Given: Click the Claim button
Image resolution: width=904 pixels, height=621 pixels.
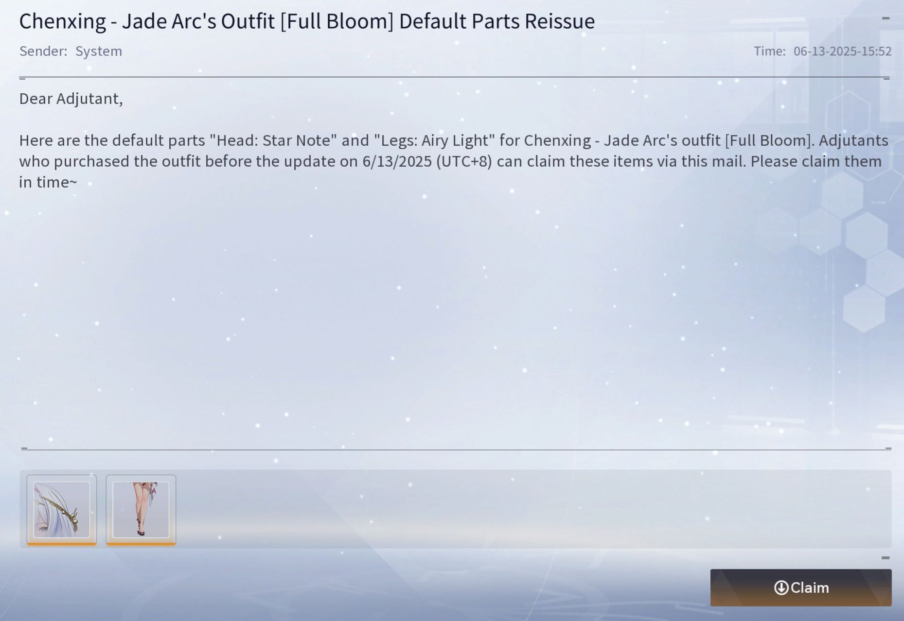Looking at the screenshot, I should (x=801, y=588).
